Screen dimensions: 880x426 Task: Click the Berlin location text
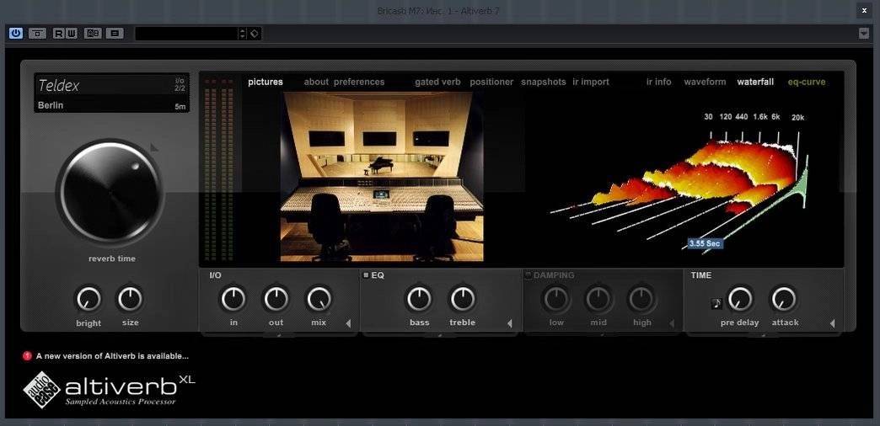51,105
